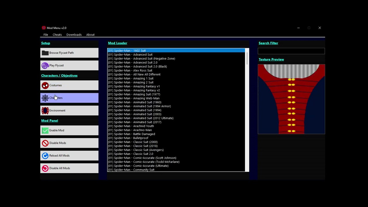
Task: Open the Costumes category
Action: click(x=69, y=85)
